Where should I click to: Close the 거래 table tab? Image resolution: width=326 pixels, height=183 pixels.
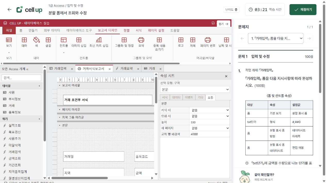coord(160,69)
